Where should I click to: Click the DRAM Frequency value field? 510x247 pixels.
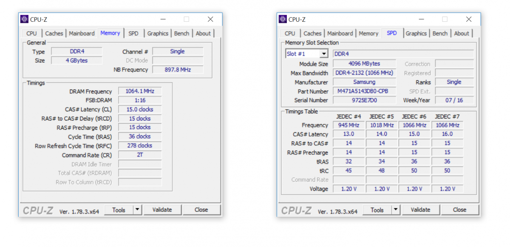point(140,91)
